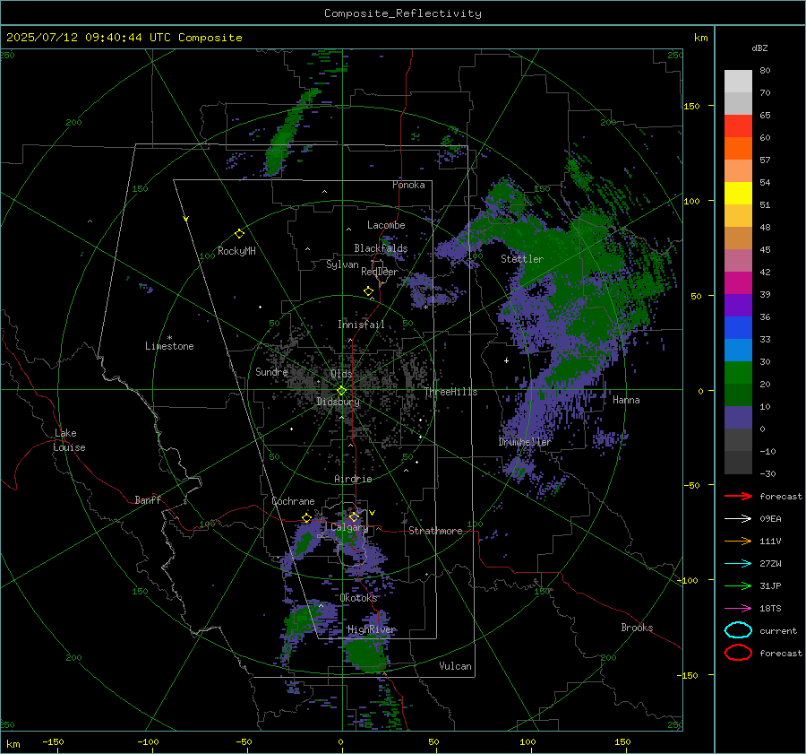Click the Cochrane city label
This screenshot has width=806, height=754.
pyautogui.click(x=293, y=501)
